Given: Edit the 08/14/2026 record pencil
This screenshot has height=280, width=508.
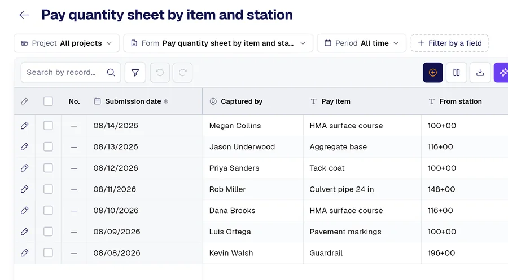Looking at the screenshot, I should pos(25,126).
